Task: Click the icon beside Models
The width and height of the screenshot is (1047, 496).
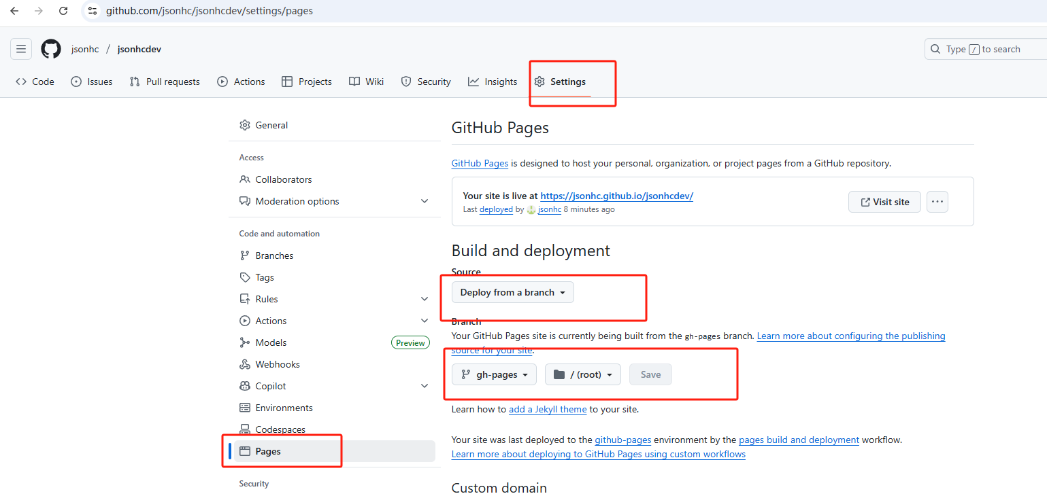Action: (x=245, y=342)
